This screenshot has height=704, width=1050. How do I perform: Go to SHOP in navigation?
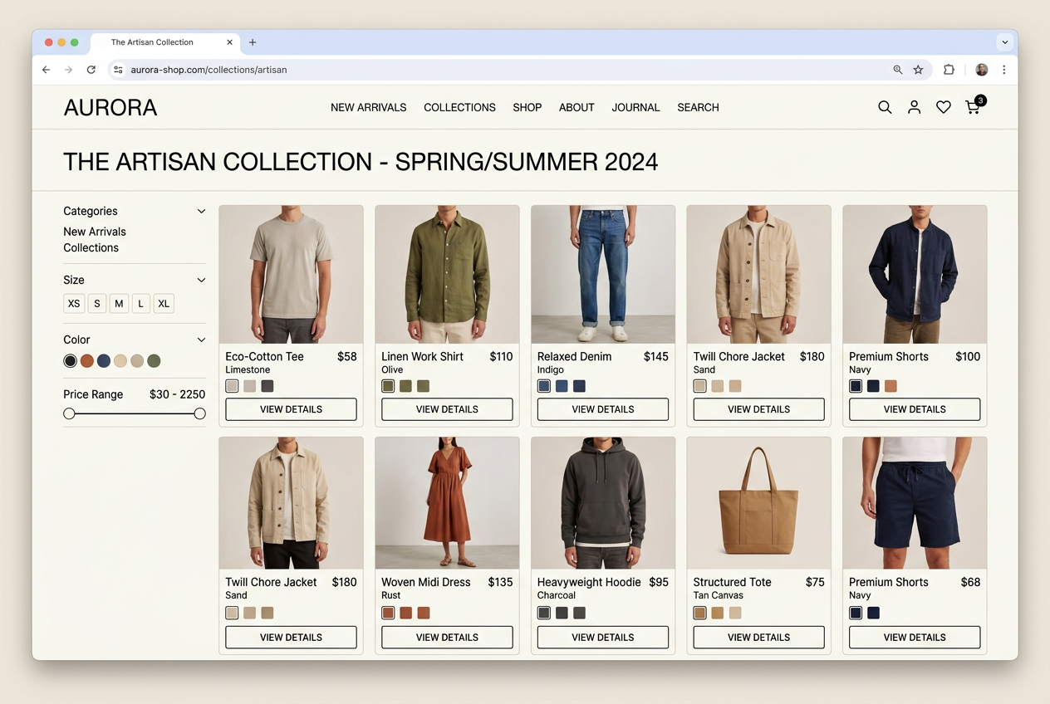click(x=527, y=107)
